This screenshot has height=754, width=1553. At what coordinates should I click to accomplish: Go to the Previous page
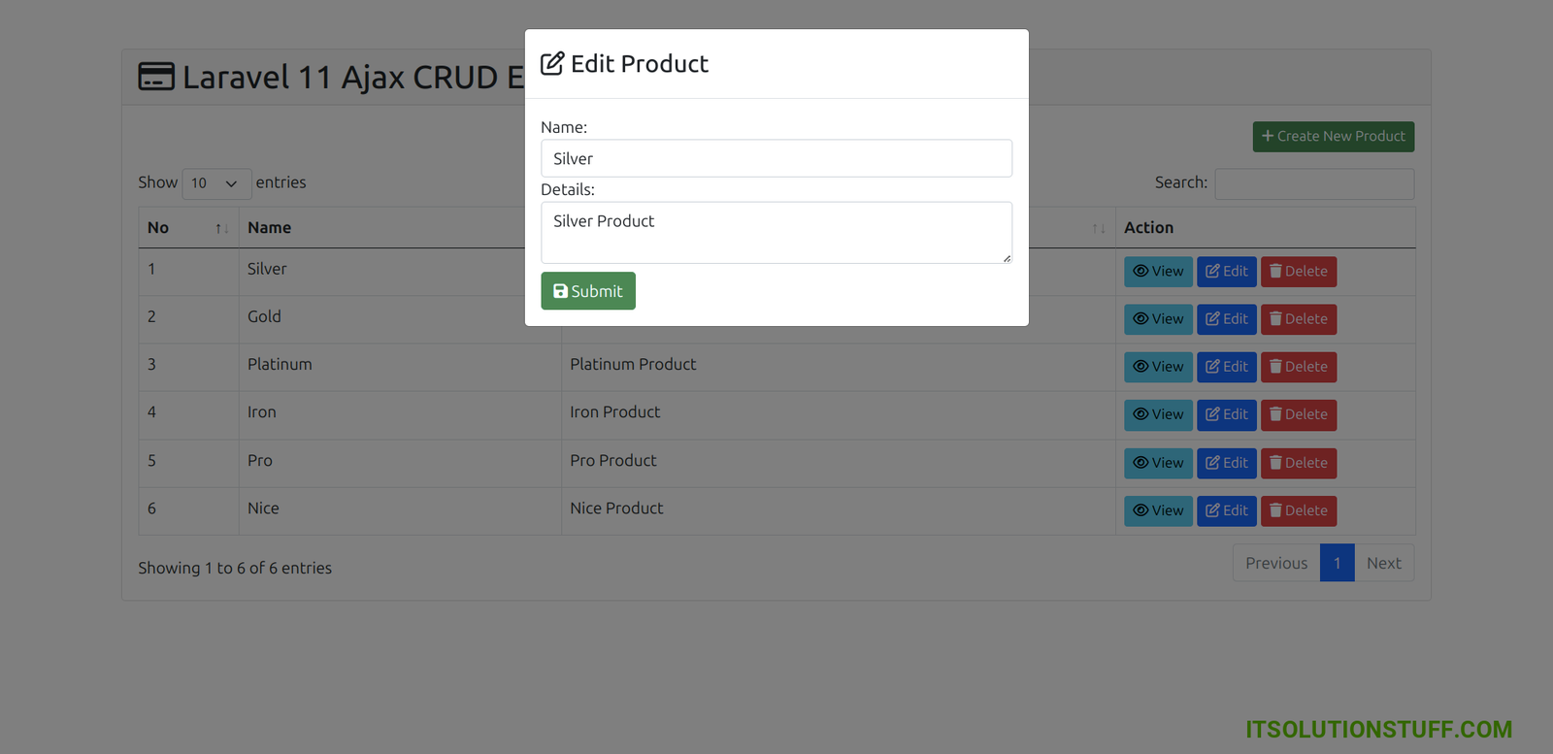coord(1275,563)
